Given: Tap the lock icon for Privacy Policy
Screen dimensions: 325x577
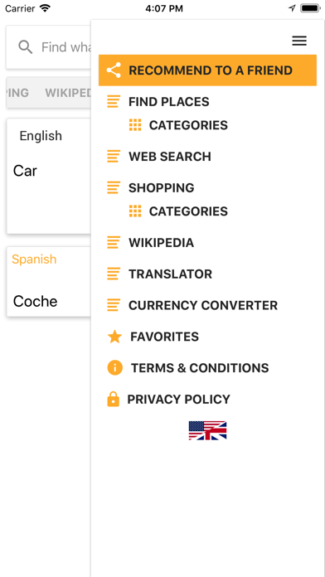Looking at the screenshot, I should [x=113, y=400].
